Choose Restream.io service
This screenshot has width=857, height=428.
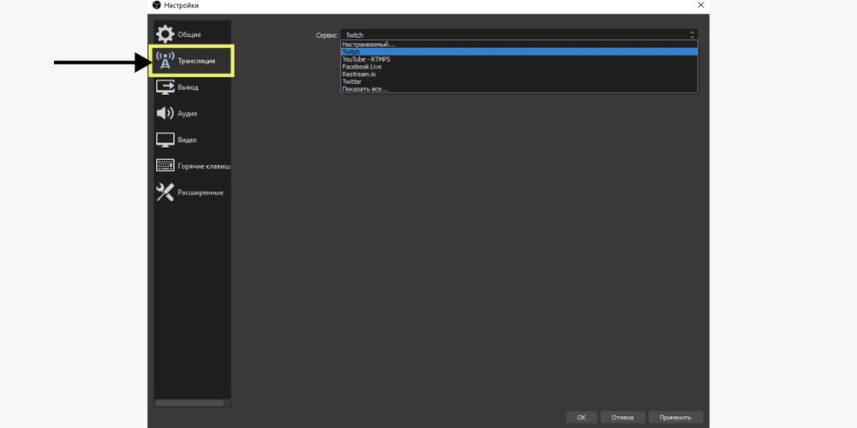point(519,74)
